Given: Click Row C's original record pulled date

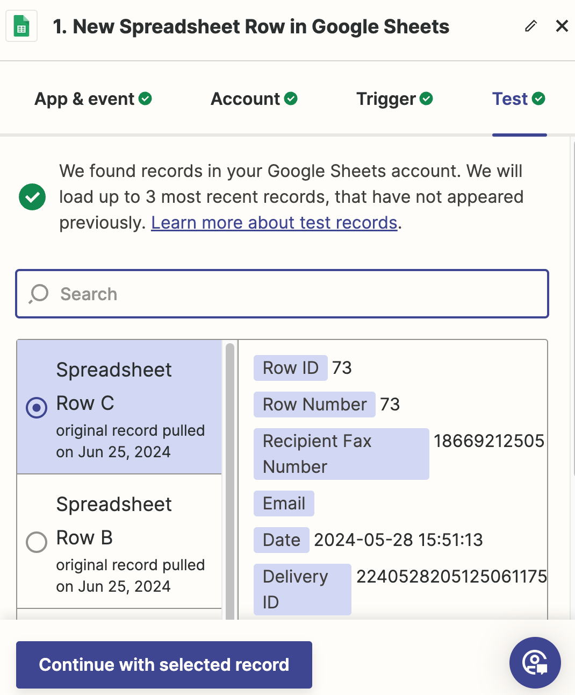Looking at the screenshot, I should tap(131, 441).
